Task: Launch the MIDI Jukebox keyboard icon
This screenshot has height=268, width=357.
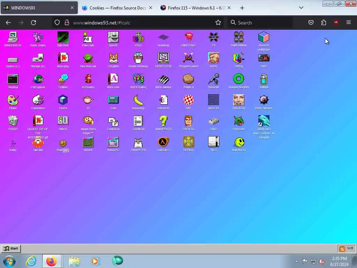Action: pyautogui.click(x=163, y=80)
